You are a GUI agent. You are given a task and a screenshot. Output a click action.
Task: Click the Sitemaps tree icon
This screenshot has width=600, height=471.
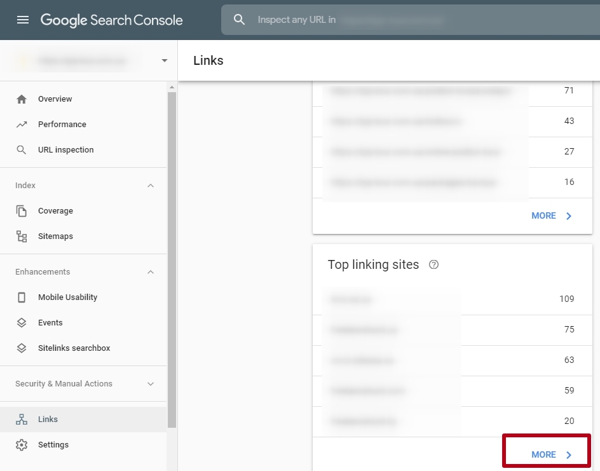pos(22,236)
